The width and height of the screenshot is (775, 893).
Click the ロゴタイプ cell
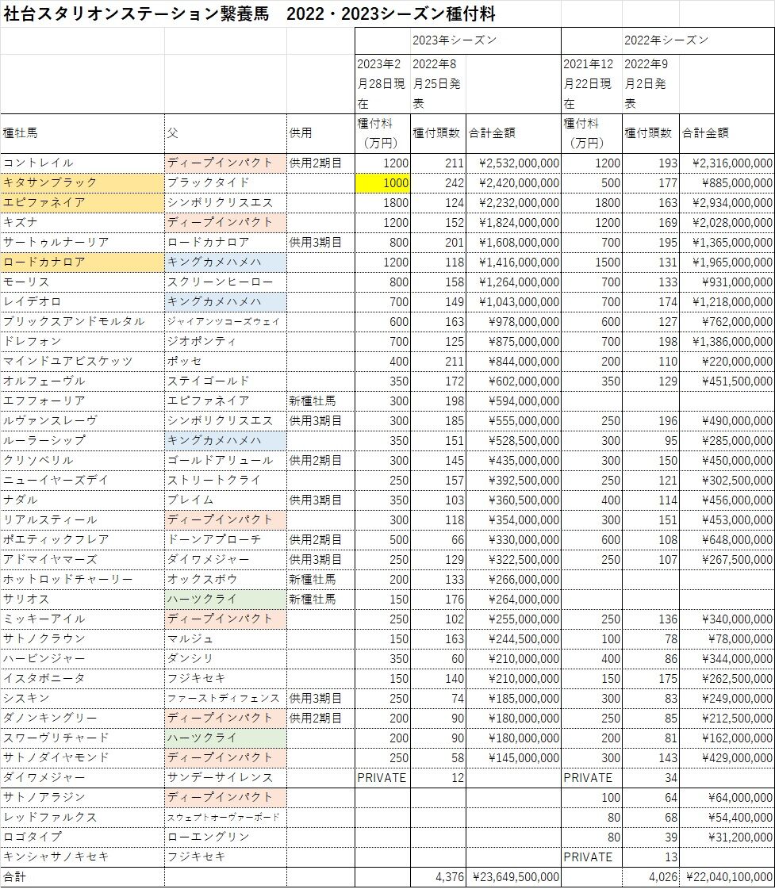click(x=82, y=837)
